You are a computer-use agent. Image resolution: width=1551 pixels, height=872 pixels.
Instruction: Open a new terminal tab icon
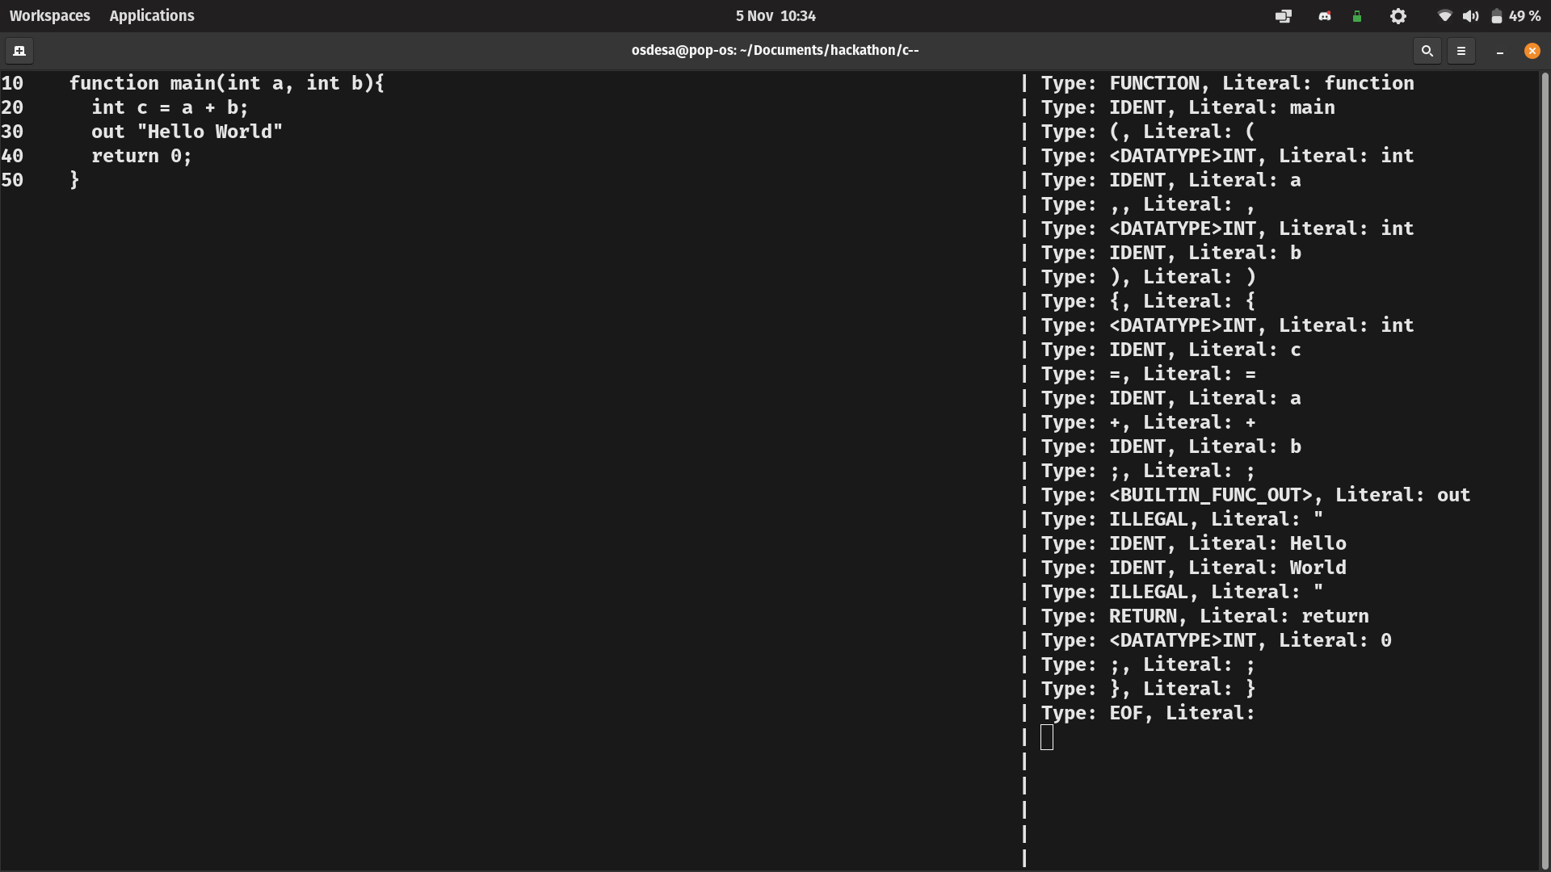click(x=19, y=51)
